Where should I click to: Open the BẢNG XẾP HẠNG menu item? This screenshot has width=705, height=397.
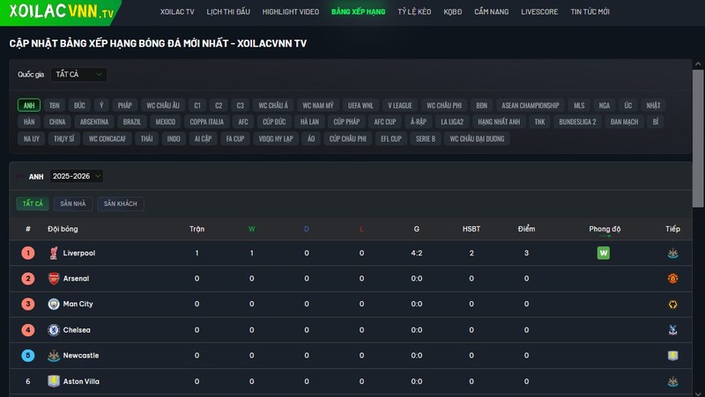pyautogui.click(x=359, y=11)
